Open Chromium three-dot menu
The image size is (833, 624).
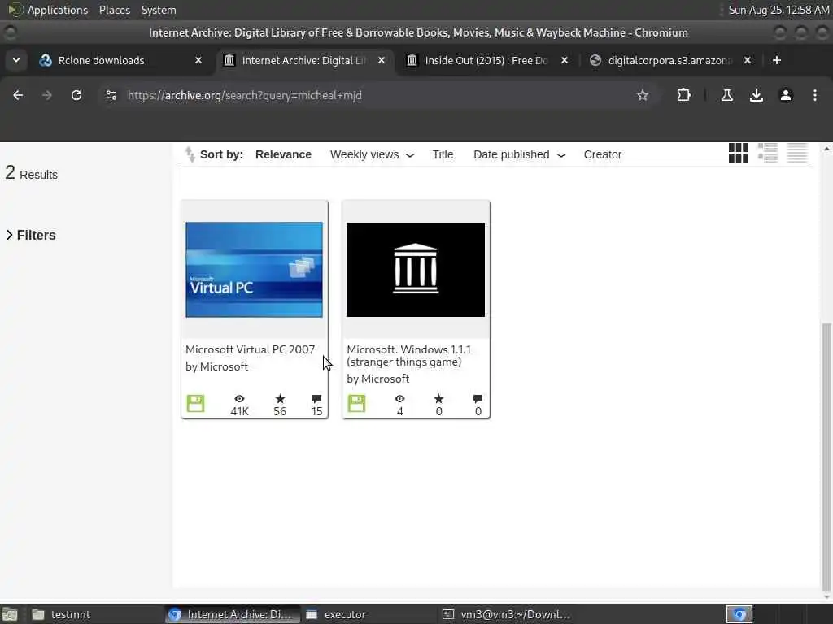point(815,95)
